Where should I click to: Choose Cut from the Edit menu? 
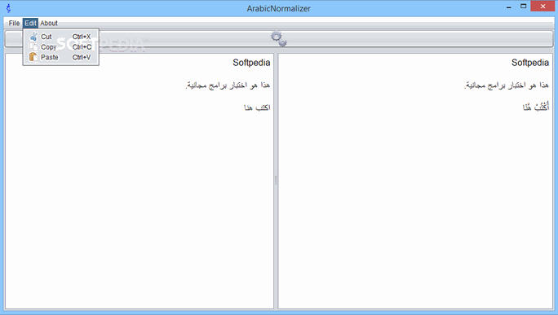point(61,37)
